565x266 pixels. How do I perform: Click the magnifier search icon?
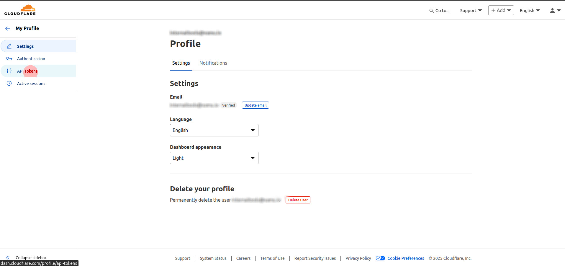tap(431, 11)
